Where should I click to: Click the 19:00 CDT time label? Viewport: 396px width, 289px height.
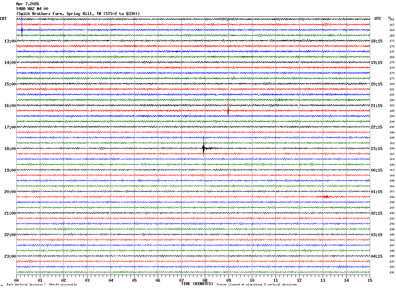click(10, 170)
